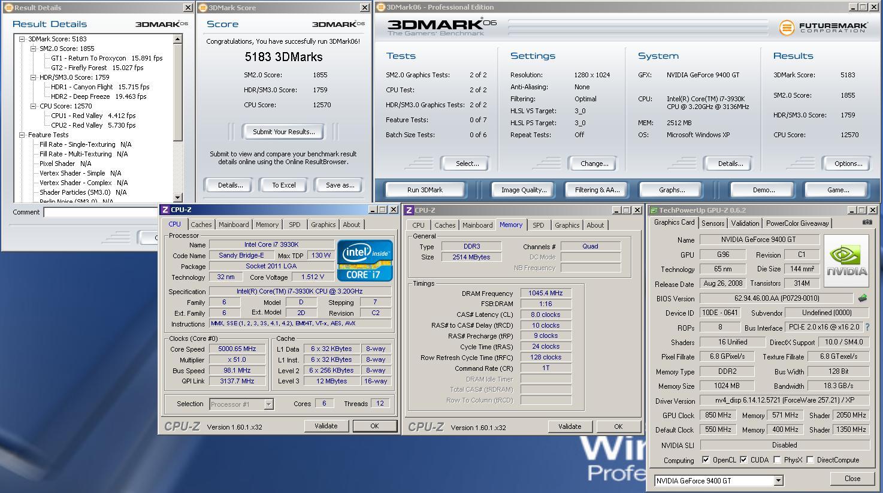Click the BIOS save chip icon in GPU-Z
This screenshot has height=493, width=883.
click(863, 298)
